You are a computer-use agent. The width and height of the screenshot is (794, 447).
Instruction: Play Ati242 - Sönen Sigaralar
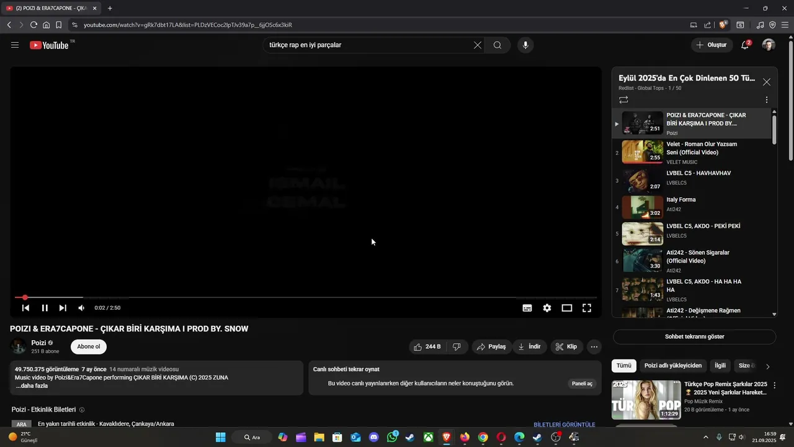pyautogui.click(x=693, y=260)
